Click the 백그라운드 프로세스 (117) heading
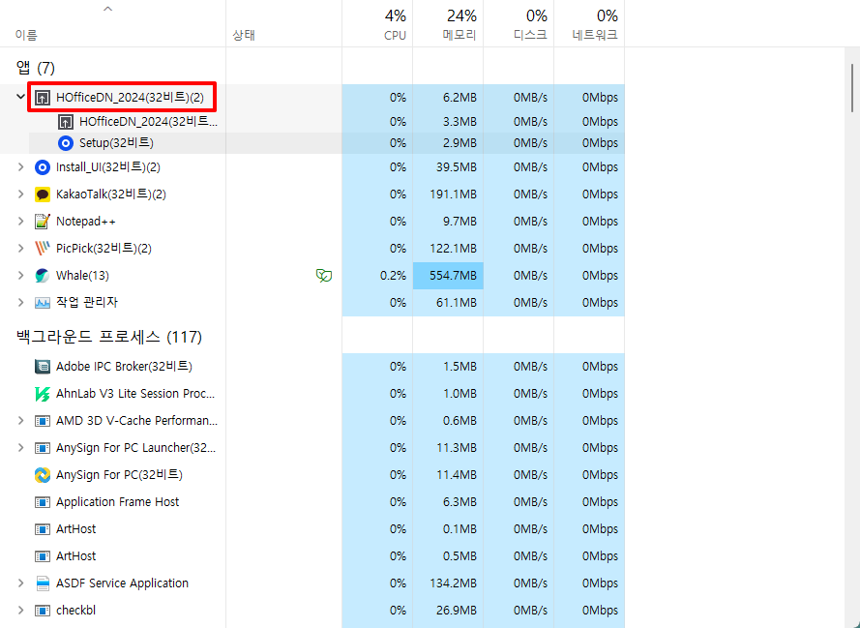Screen dimensions: 860x628 click(109, 337)
